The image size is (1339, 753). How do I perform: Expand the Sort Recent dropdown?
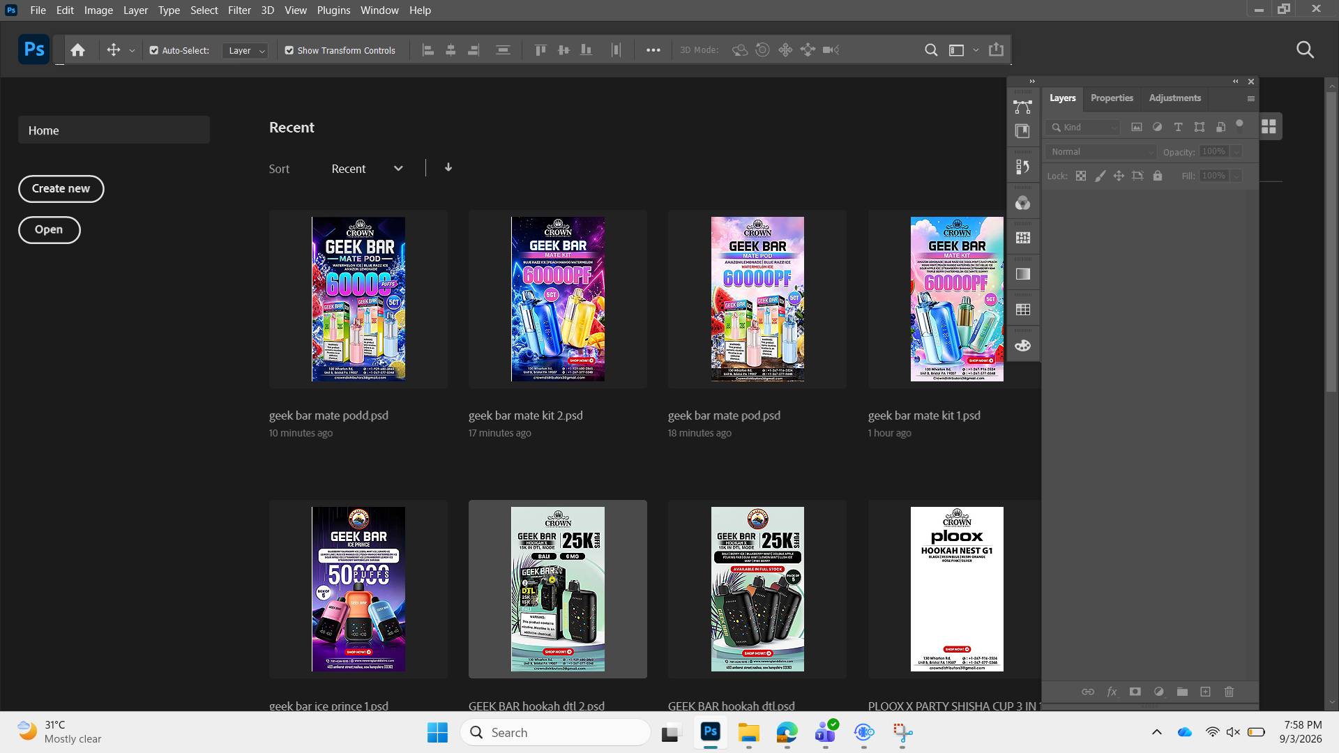(x=367, y=169)
